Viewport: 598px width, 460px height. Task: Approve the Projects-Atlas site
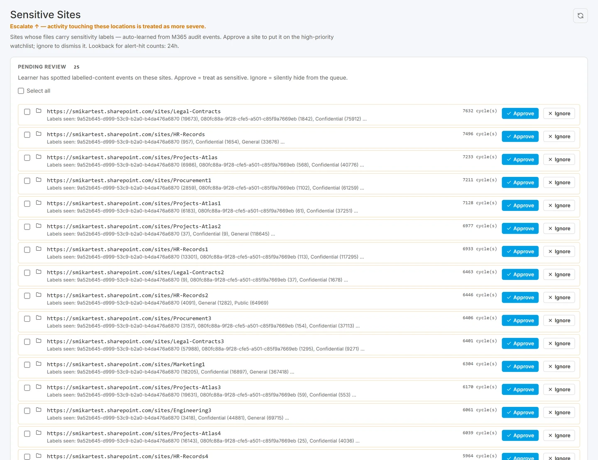click(x=520, y=159)
